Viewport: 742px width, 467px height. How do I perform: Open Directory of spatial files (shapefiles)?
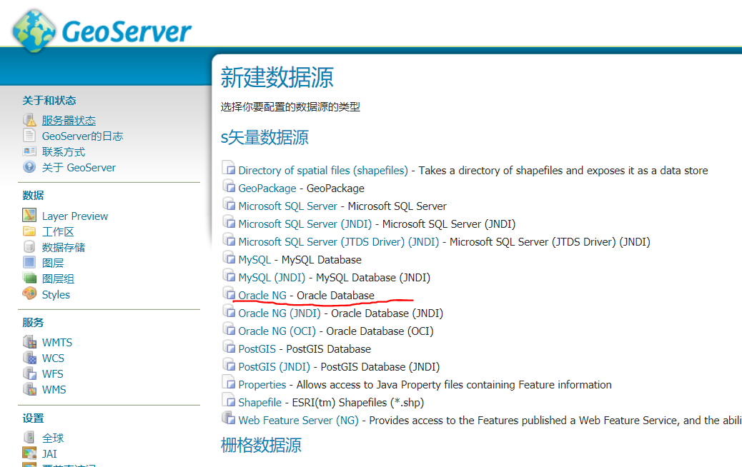322,171
